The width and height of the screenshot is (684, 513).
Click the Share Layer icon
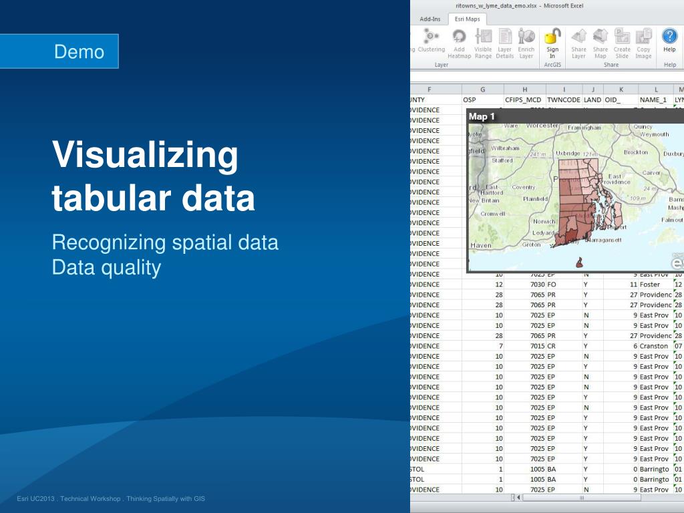(x=578, y=43)
